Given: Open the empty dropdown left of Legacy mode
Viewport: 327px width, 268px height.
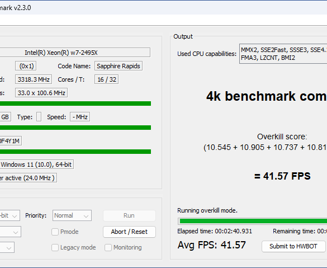Looking at the screenshot, I should (7, 247).
